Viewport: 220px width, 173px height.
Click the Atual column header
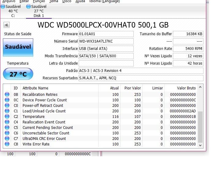pyautogui.click(x=110, y=88)
